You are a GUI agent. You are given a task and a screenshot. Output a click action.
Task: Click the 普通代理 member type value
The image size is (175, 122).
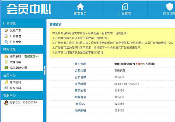pos(120,70)
